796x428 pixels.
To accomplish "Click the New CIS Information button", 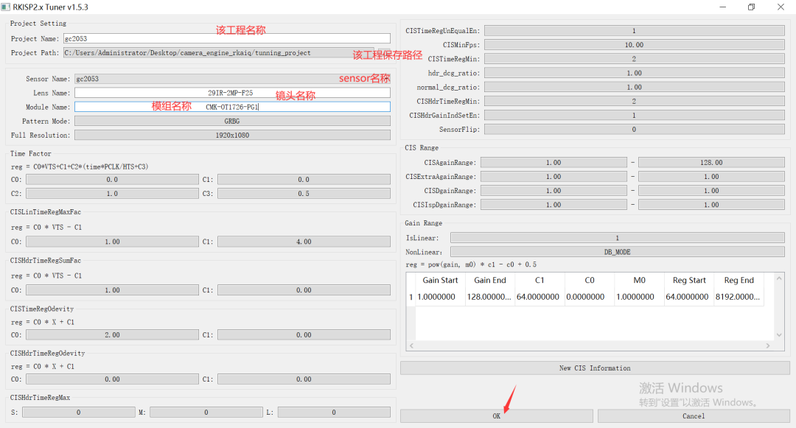I will pos(595,368).
